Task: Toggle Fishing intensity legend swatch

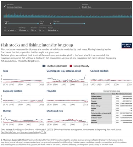Action: point(71,66)
